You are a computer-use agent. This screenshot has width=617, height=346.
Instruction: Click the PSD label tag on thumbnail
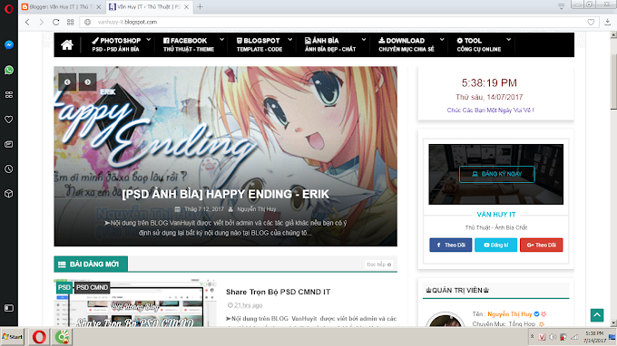[x=64, y=287]
